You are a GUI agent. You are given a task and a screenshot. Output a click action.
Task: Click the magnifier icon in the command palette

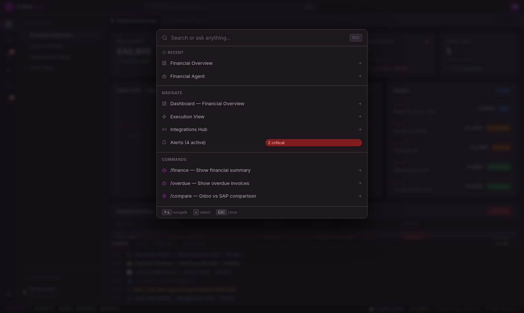164,38
